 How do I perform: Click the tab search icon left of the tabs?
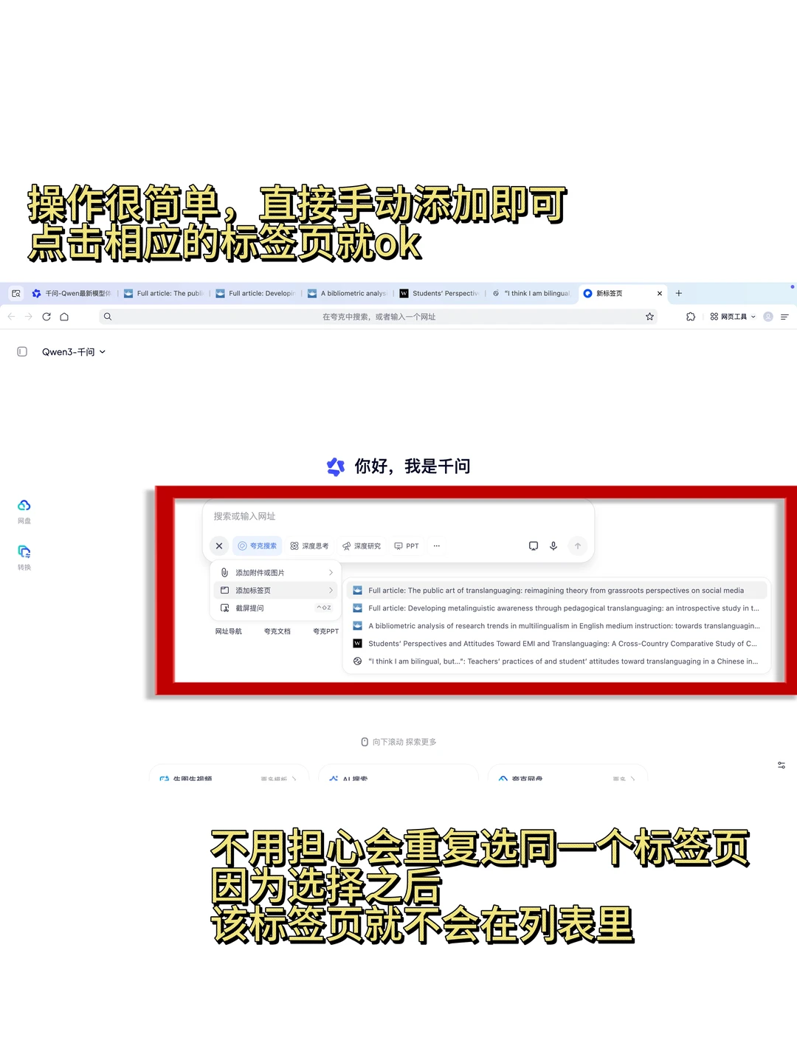[x=16, y=293]
